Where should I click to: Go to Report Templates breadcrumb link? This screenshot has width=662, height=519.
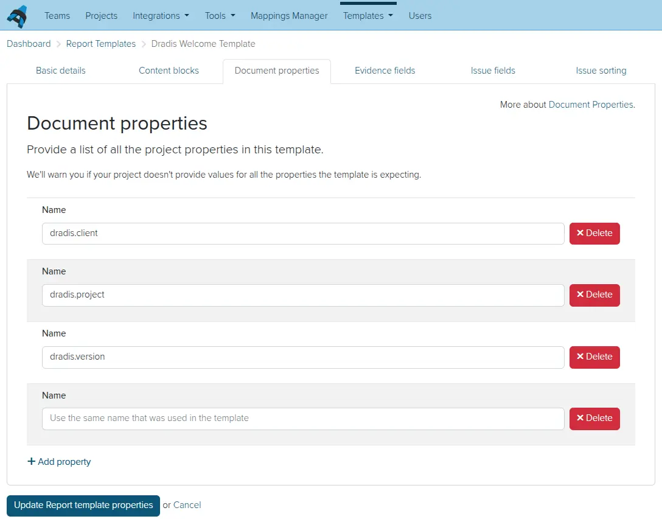coord(101,44)
